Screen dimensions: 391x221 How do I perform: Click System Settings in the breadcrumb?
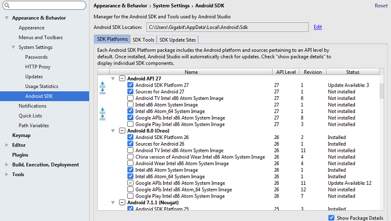171,6
